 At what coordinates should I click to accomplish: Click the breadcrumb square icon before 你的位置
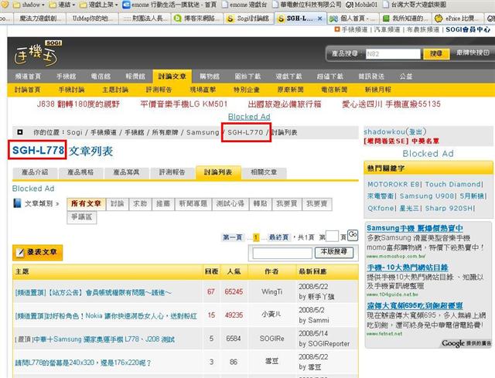(19, 132)
